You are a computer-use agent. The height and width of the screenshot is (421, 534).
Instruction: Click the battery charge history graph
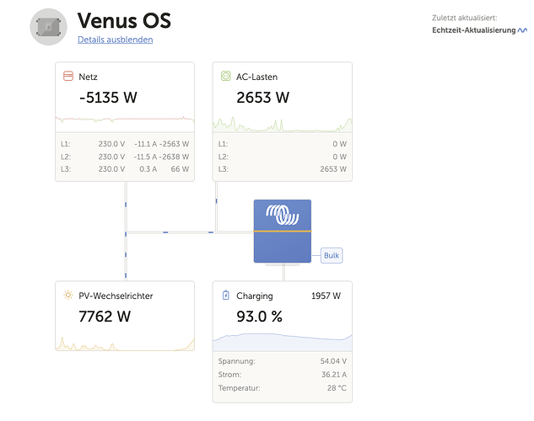[283, 342]
